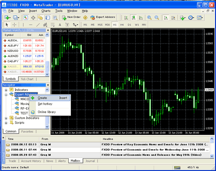Open the Strategy Tester icon
Viewport: 216px width, 171px height.
[x=55, y=18]
